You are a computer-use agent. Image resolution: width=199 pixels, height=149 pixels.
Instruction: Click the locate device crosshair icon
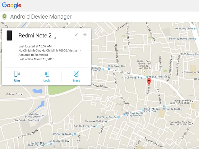[85, 35]
